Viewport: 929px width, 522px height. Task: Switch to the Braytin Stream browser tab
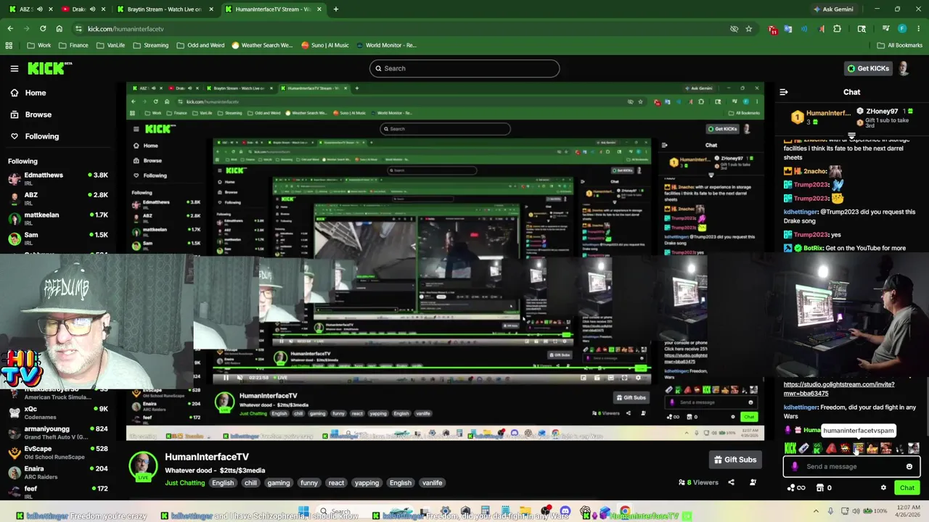tap(165, 9)
